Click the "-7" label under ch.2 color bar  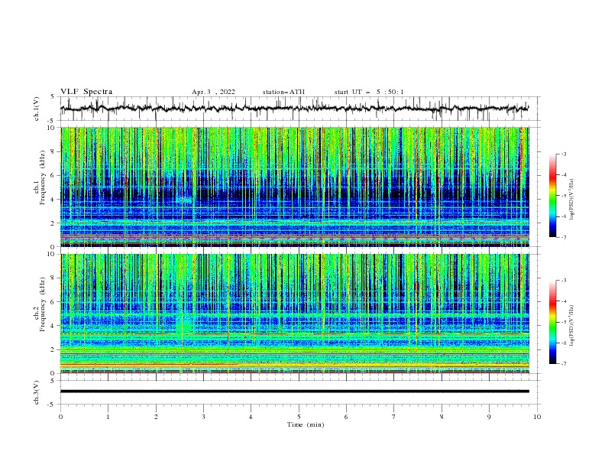click(x=563, y=364)
